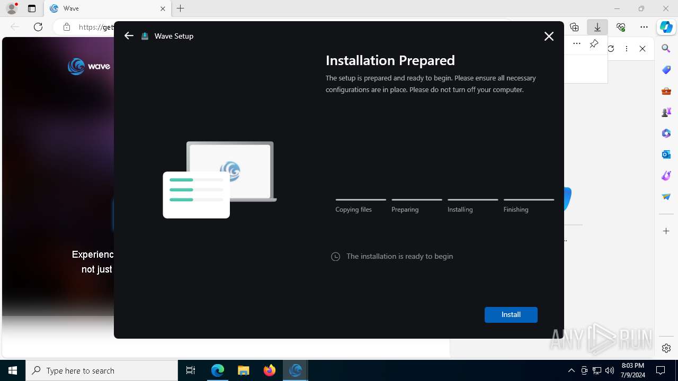678x381 pixels.
Task: Add a sidebar app with plus
Action: tap(666, 231)
